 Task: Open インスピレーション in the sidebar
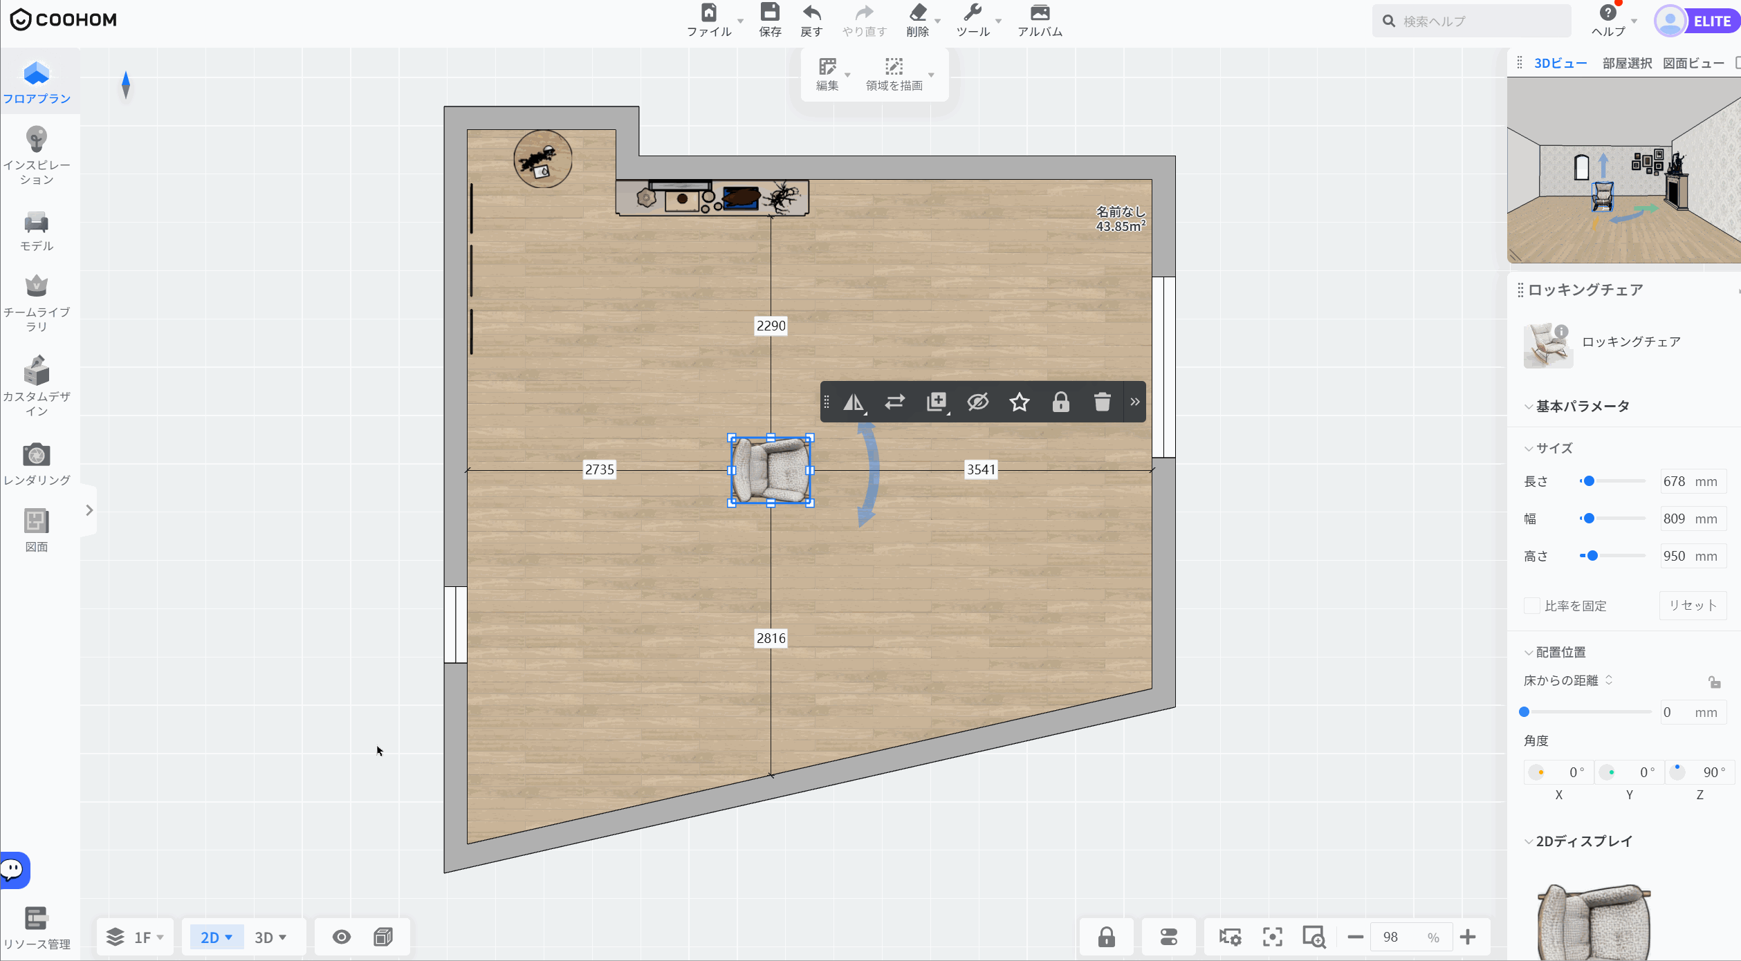pyautogui.click(x=37, y=156)
